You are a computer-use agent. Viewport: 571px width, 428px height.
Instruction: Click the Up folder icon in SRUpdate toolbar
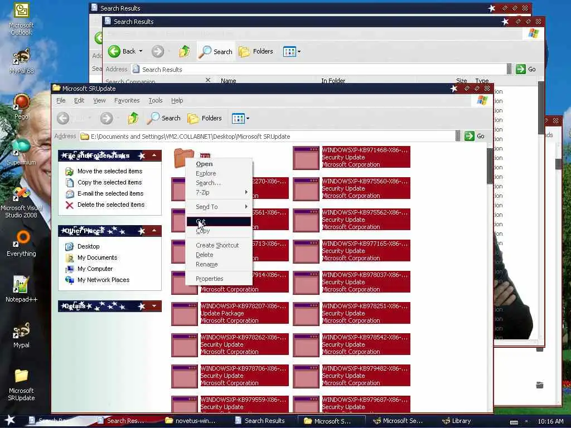(x=133, y=118)
